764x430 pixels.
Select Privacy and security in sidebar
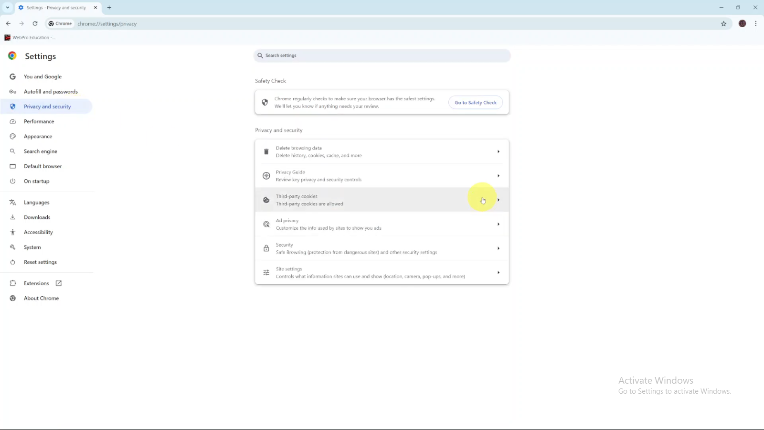click(46, 107)
